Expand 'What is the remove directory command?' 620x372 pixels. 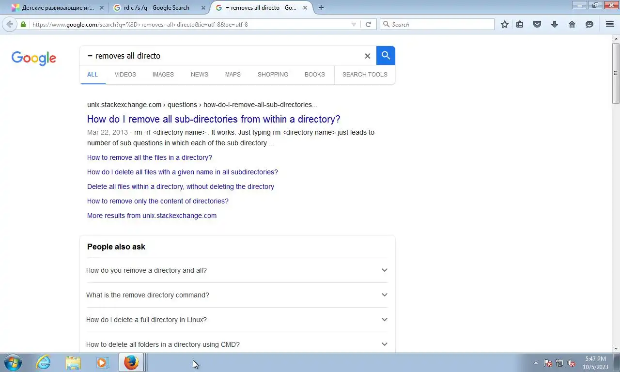(237, 295)
